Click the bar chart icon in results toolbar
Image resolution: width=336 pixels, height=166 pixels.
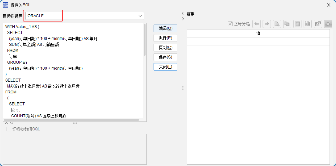click(x=307, y=24)
